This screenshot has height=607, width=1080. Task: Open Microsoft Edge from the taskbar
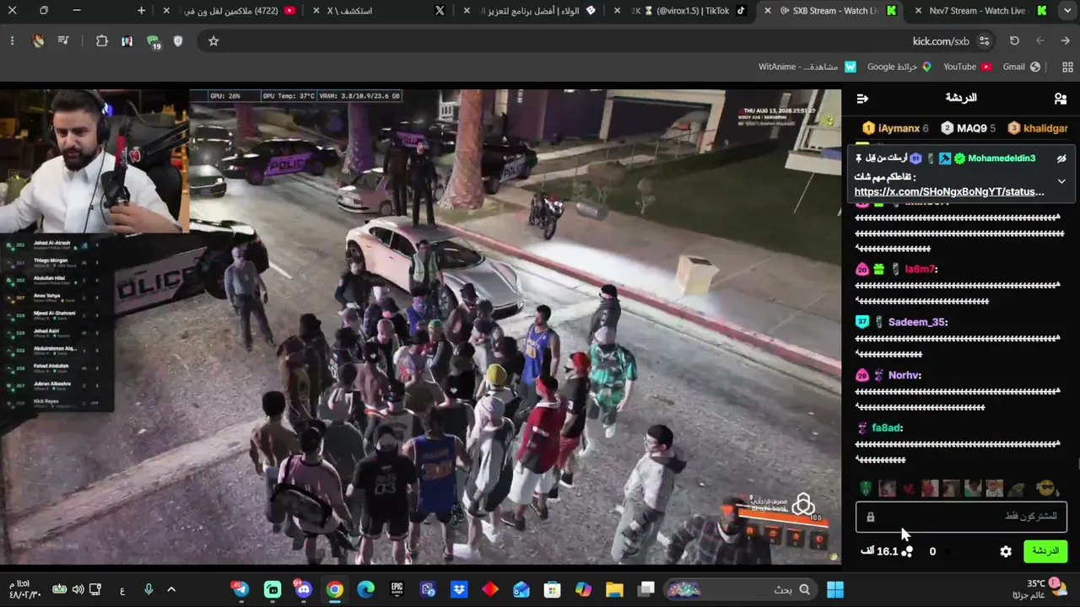click(x=365, y=589)
